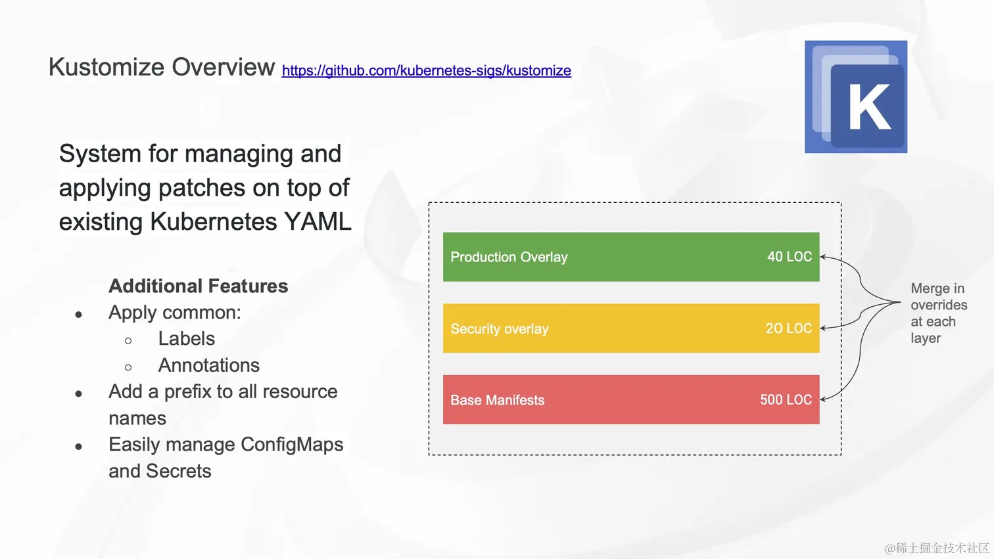Click the Kustomize K logo
Image resolution: width=994 pixels, height=559 pixels.
pyautogui.click(x=856, y=97)
